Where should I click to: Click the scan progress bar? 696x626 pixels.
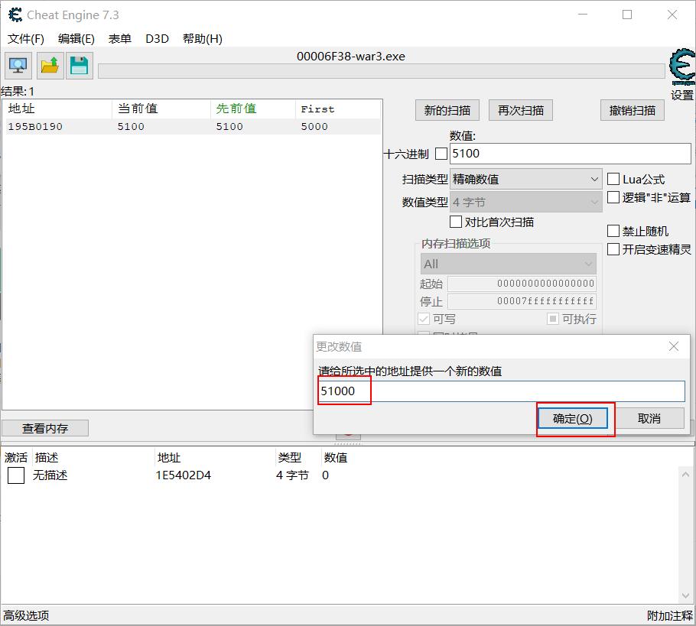[x=381, y=71]
